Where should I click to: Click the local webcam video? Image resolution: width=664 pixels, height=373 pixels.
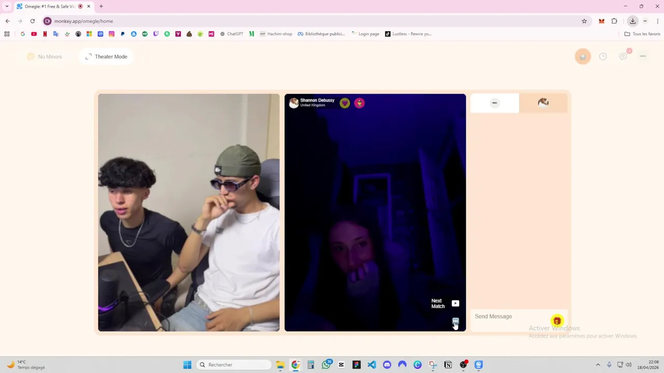click(189, 212)
